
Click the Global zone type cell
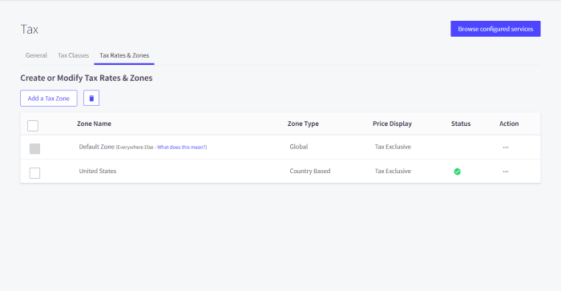point(299,147)
